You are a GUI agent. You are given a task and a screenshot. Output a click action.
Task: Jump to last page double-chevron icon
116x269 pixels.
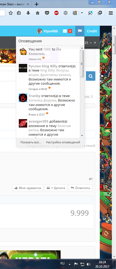pos(95,43)
